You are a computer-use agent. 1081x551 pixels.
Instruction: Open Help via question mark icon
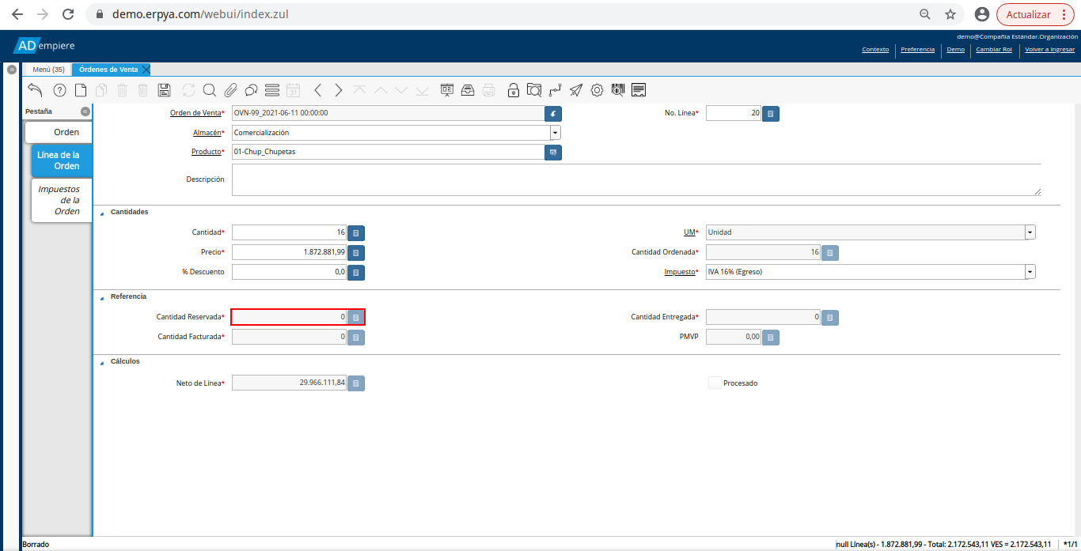(x=59, y=90)
